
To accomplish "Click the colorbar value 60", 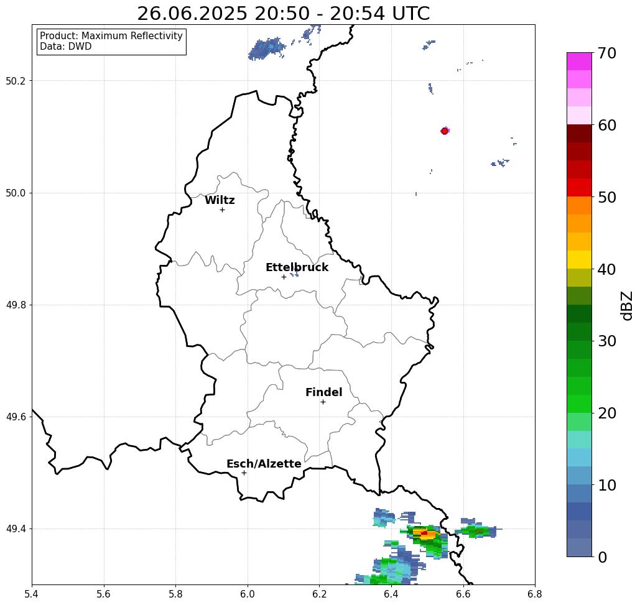I will pyautogui.click(x=606, y=125).
